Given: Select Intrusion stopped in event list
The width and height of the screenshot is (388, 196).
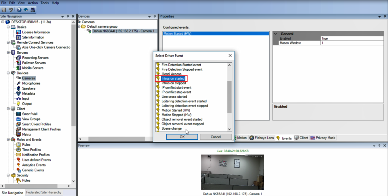Looking at the screenshot, I should [x=174, y=83].
